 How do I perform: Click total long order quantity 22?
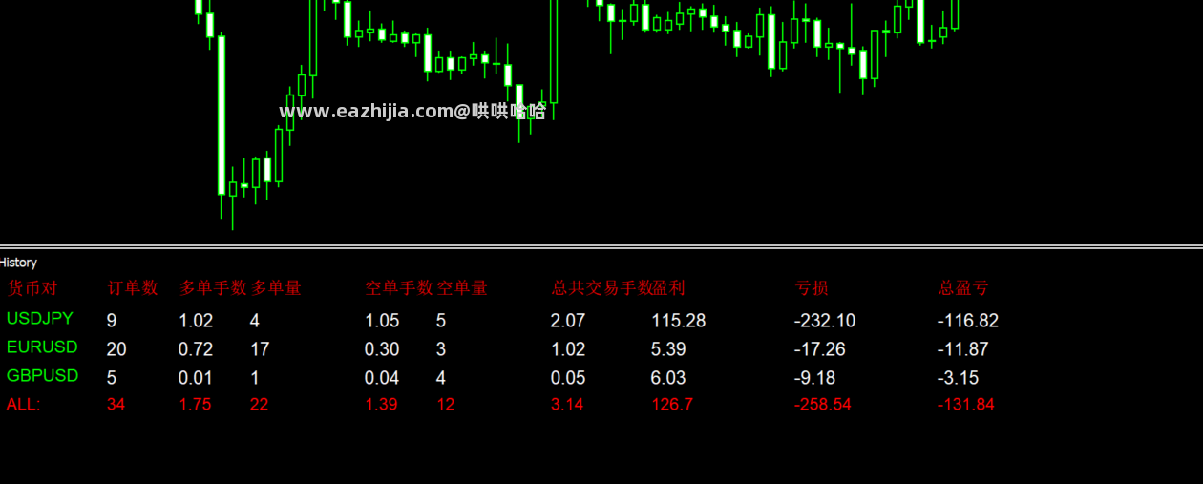259,405
